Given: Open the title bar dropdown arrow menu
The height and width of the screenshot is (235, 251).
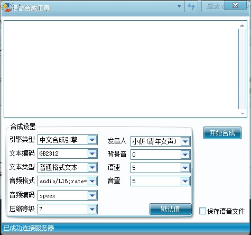Looking at the screenshot, I should click(x=179, y=6).
